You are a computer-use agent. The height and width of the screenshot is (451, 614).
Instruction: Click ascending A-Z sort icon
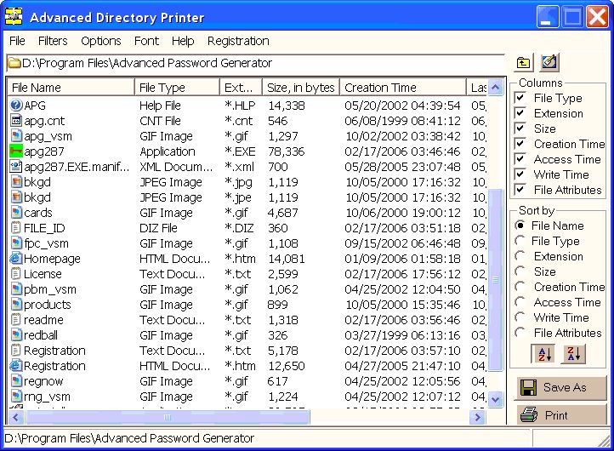tap(542, 354)
